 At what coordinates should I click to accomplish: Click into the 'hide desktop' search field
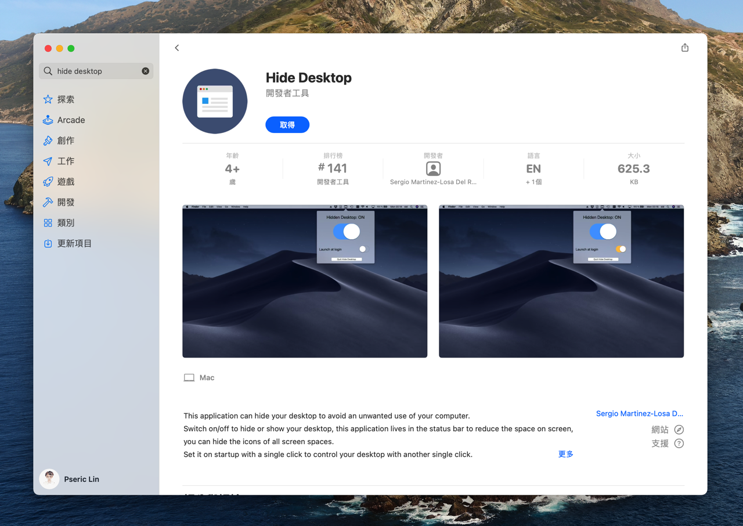point(96,71)
